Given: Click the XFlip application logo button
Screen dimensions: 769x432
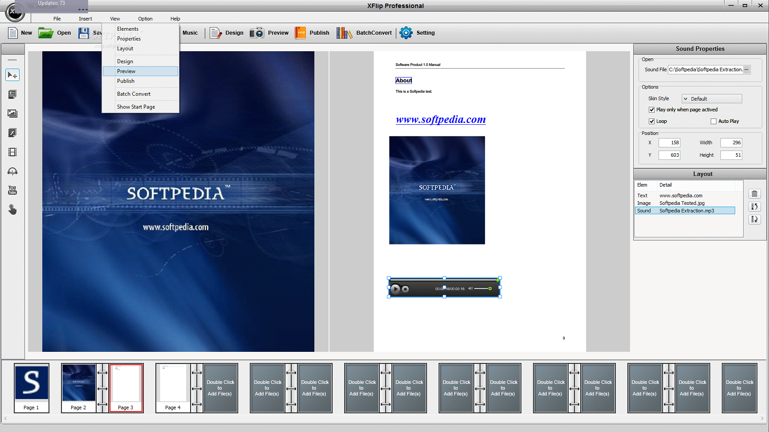Looking at the screenshot, I should pyautogui.click(x=15, y=12).
